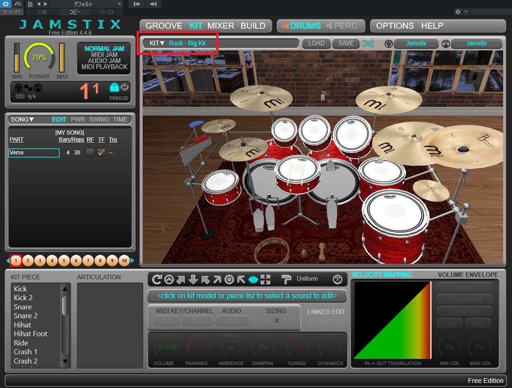Open the KIT dropdown menu
Viewport: 512px width, 388px height.
click(x=157, y=43)
